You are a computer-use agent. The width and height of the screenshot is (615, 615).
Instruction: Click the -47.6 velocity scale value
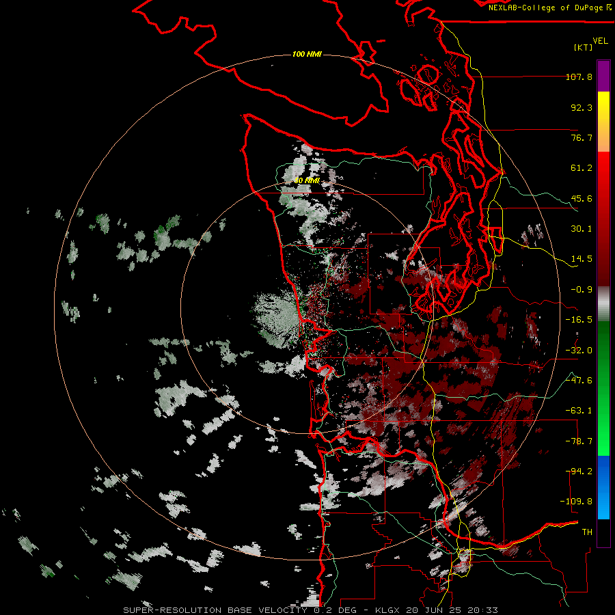tap(579, 381)
